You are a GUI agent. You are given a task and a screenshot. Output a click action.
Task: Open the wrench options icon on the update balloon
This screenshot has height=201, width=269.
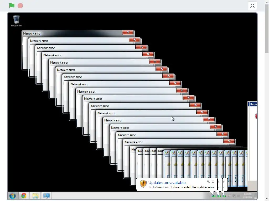pyautogui.click(x=208, y=182)
